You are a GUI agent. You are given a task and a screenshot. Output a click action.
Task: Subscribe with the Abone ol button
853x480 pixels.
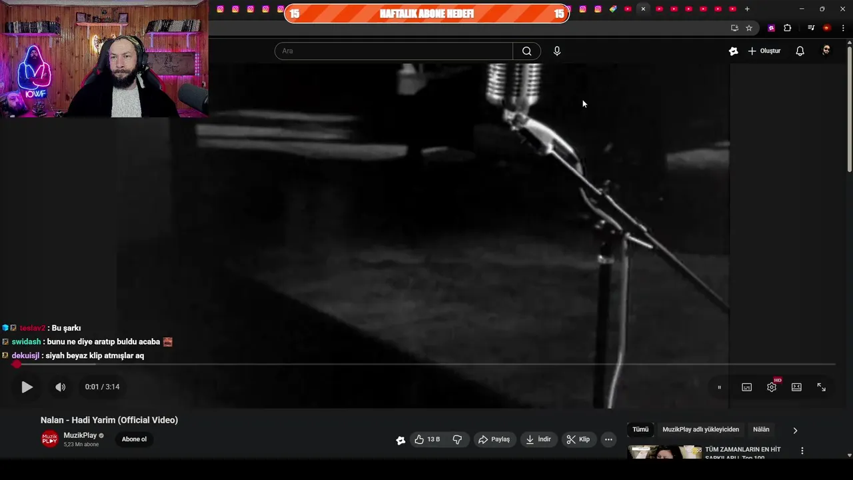(134, 439)
